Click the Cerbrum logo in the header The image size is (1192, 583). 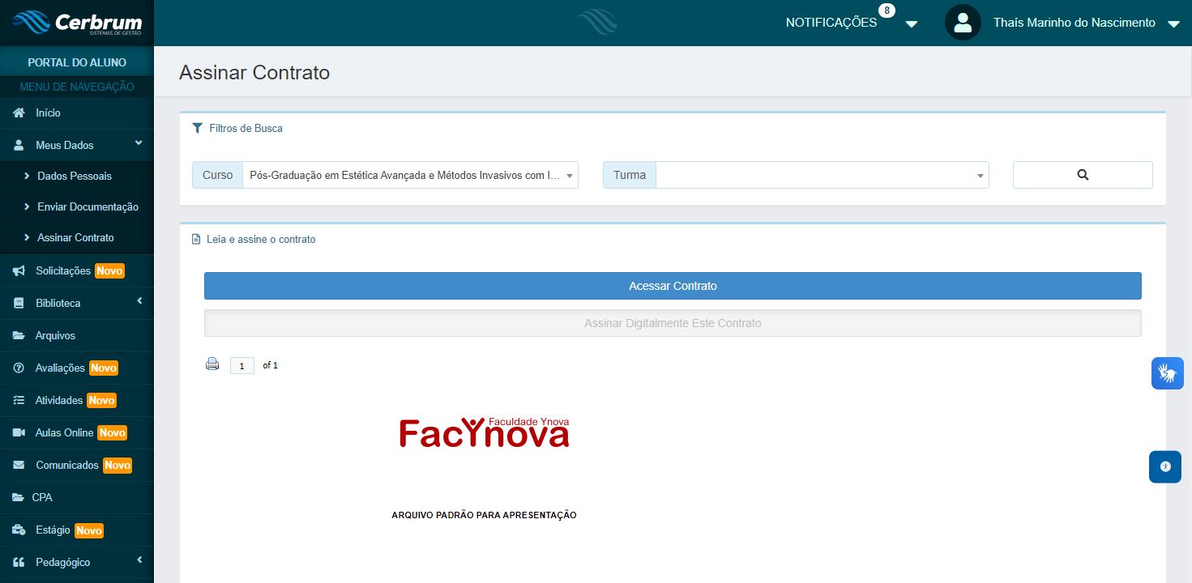77,22
